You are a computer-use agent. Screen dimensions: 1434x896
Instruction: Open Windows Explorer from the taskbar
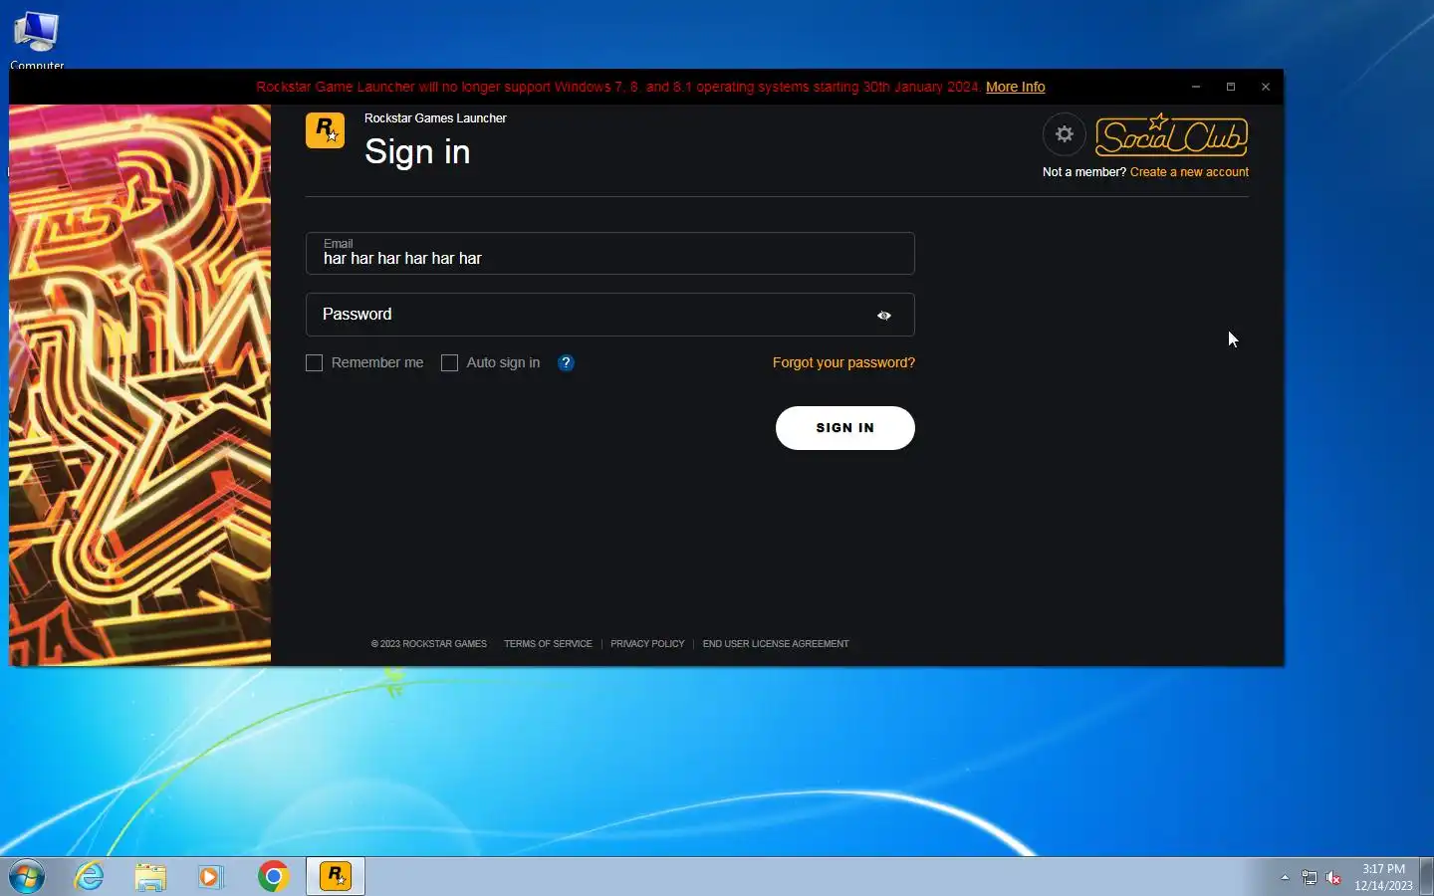[150, 876]
